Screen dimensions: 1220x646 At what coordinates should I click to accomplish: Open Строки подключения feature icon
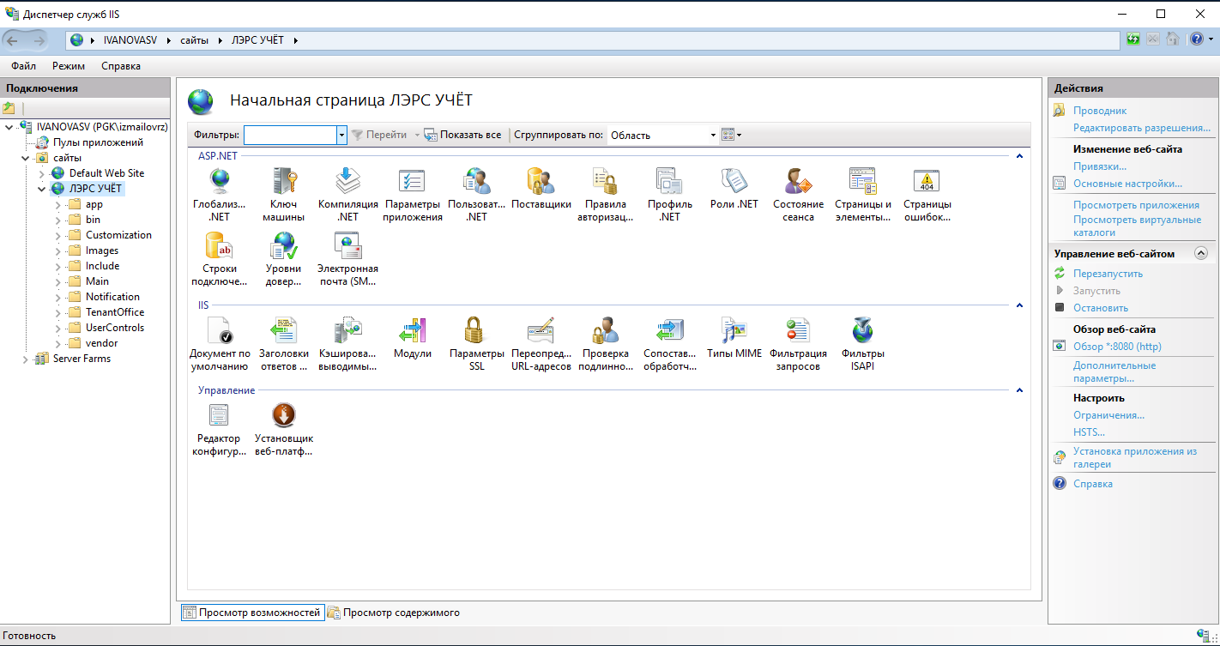[x=220, y=246]
